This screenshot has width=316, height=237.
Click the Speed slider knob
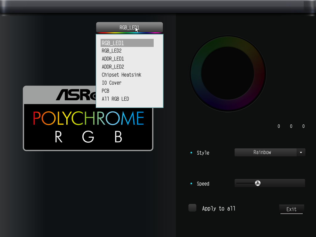(x=258, y=183)
